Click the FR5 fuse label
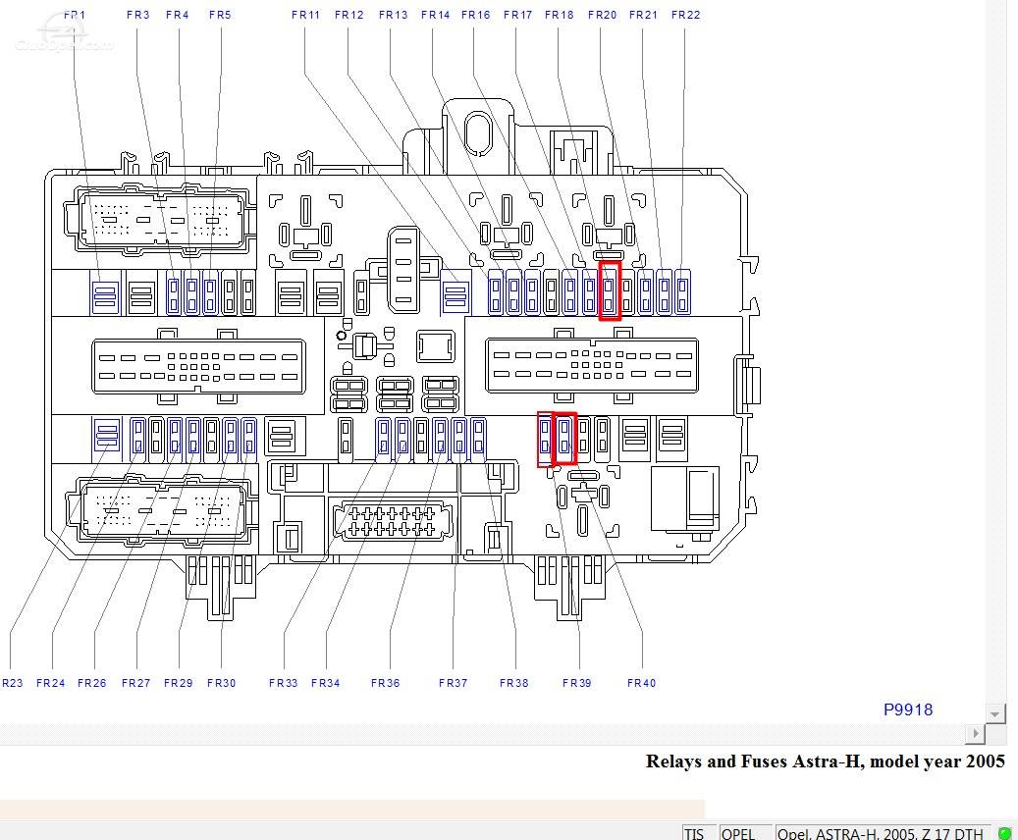This screenshot has height=840, width=1018. 220,15
